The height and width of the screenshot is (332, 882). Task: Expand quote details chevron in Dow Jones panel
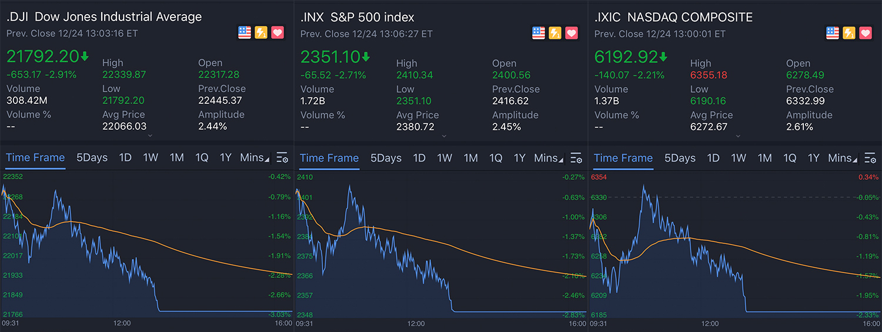[150, 136]
